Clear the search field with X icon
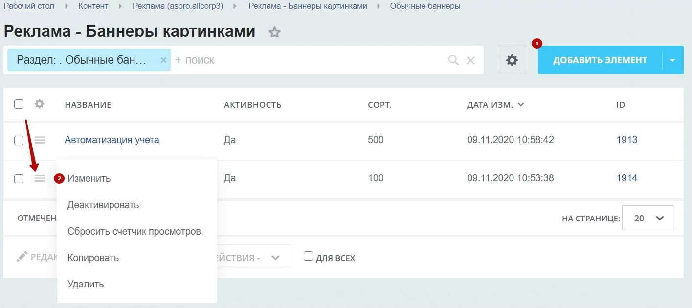This screenshot has height=308, width=692. coord(470,60)
